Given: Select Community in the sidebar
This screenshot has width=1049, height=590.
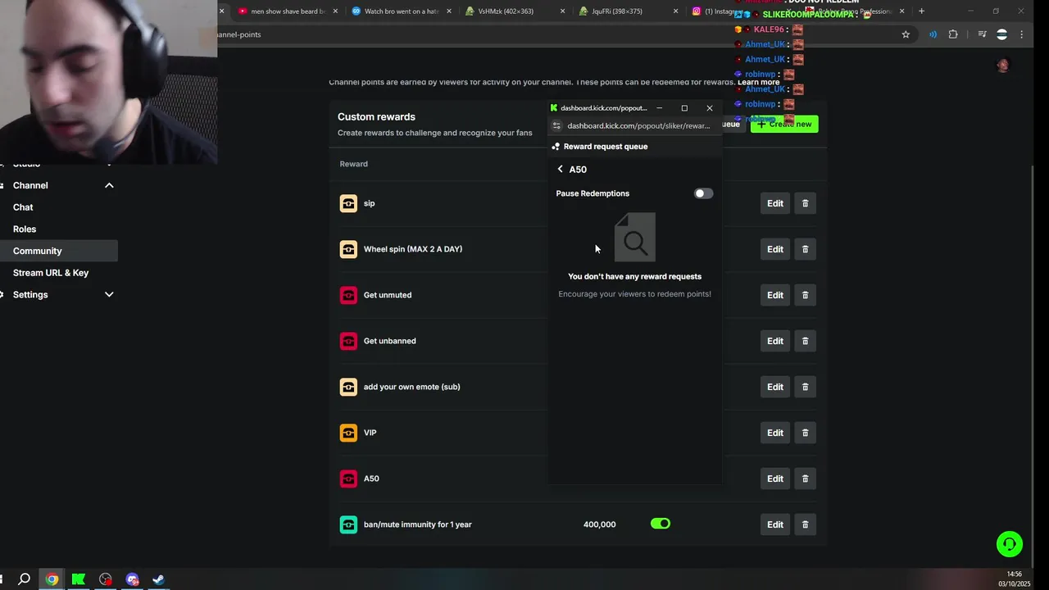Looking at the screenshot, I should point(59,251).
